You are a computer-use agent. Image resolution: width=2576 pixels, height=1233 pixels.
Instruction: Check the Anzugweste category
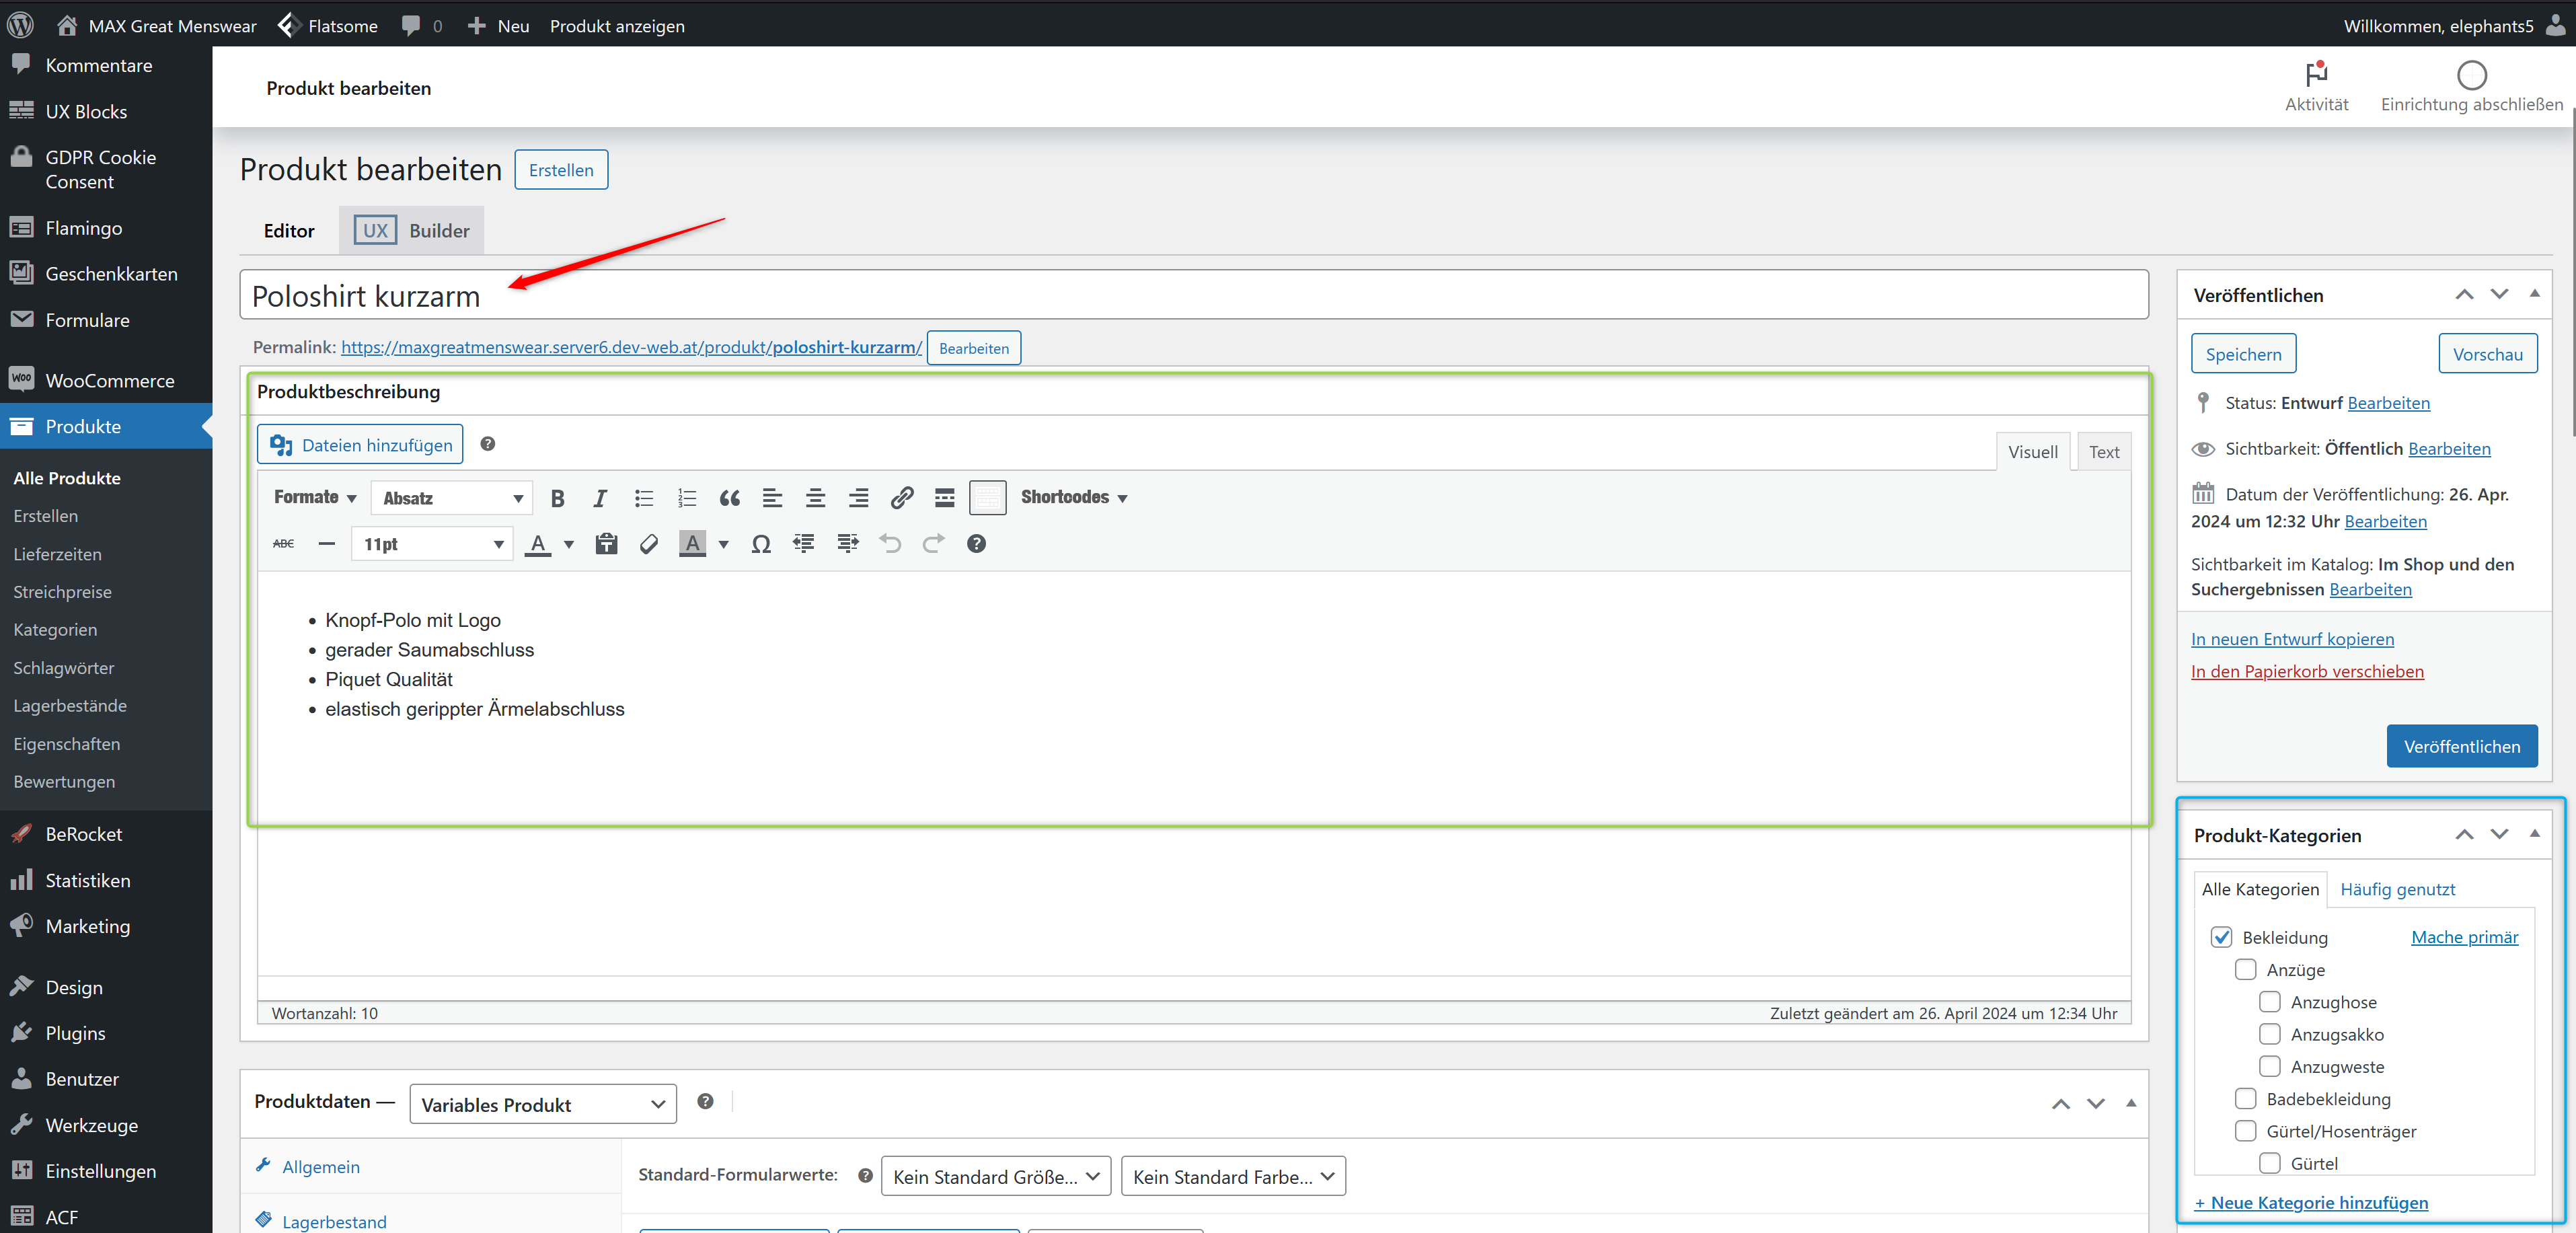(2270, 1066)
